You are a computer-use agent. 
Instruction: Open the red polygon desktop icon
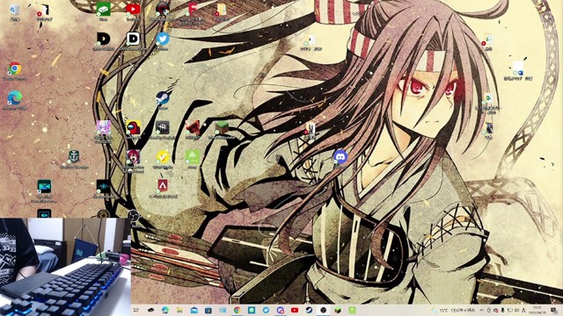coord(193,127)
